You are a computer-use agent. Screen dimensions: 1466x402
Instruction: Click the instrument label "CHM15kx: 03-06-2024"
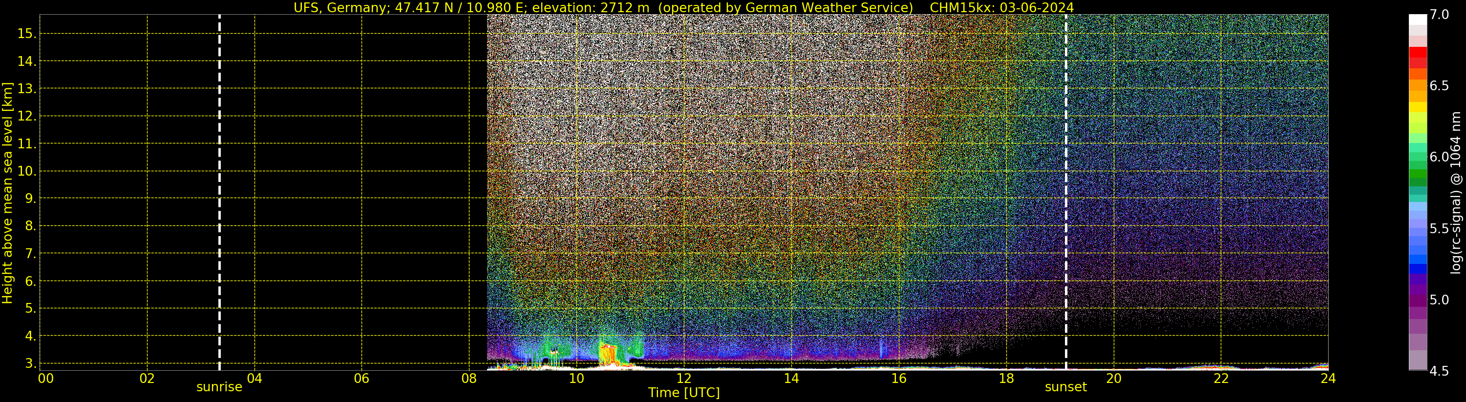point(1001,7)
